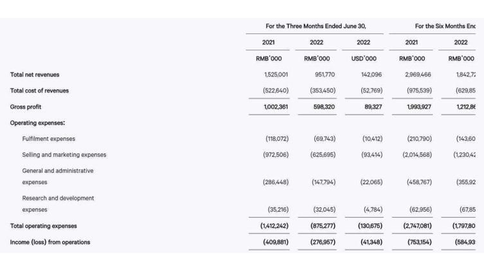Click Total cost of revenues label
The width and height of the screenshot is (484, 260).
(39, 91)
